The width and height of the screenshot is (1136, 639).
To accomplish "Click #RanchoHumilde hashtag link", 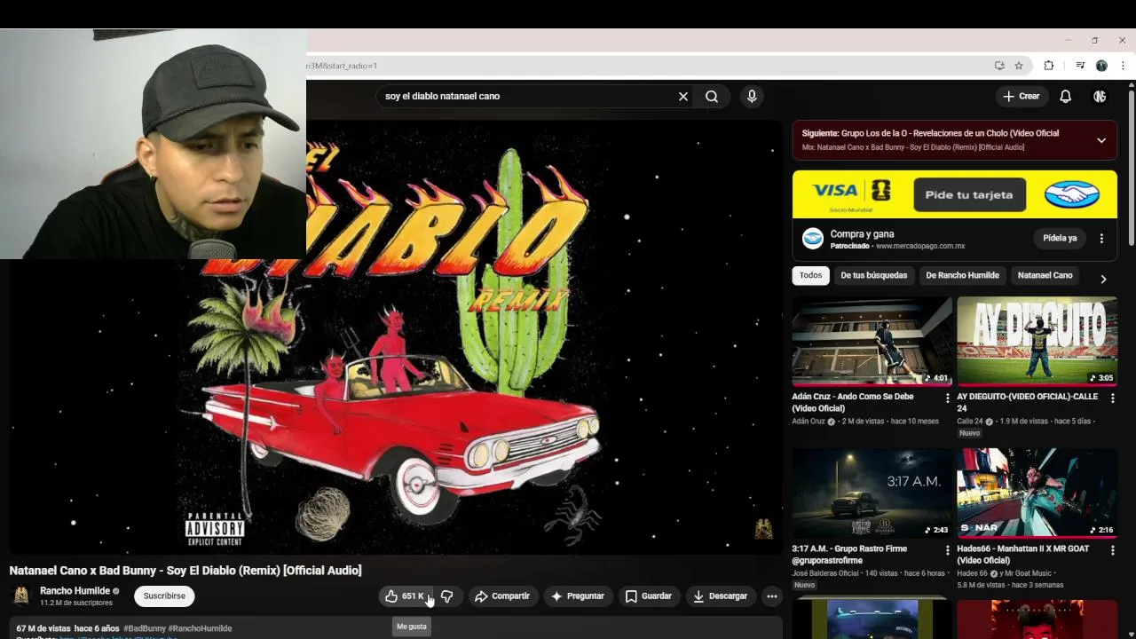I will coord(200,628).
